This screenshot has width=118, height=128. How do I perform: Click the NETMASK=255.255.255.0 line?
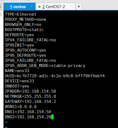click(30, 96)
